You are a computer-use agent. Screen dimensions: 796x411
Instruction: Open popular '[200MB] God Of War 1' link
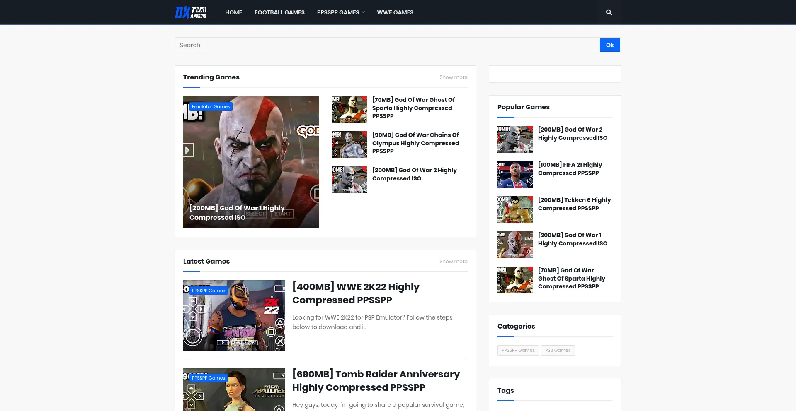(x=573, y=239)
